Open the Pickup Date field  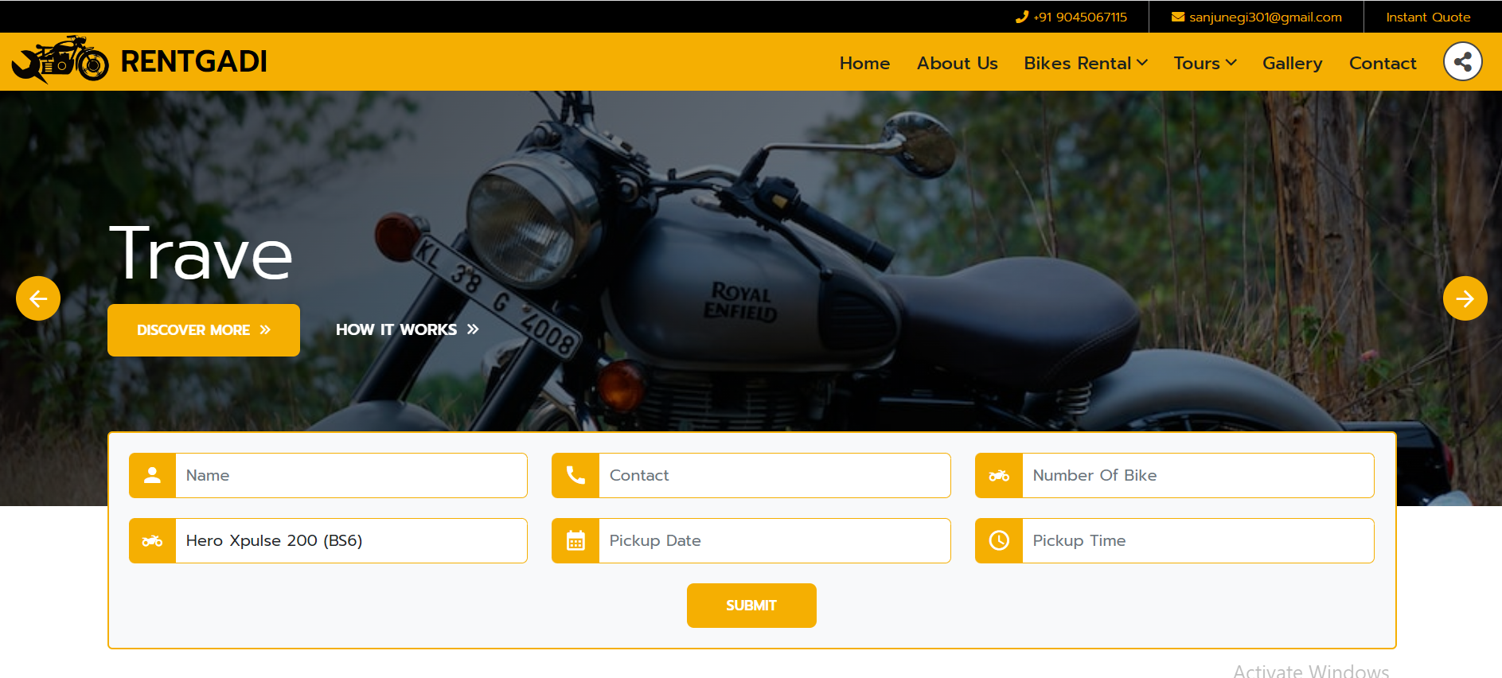click(x=774, y=540)
